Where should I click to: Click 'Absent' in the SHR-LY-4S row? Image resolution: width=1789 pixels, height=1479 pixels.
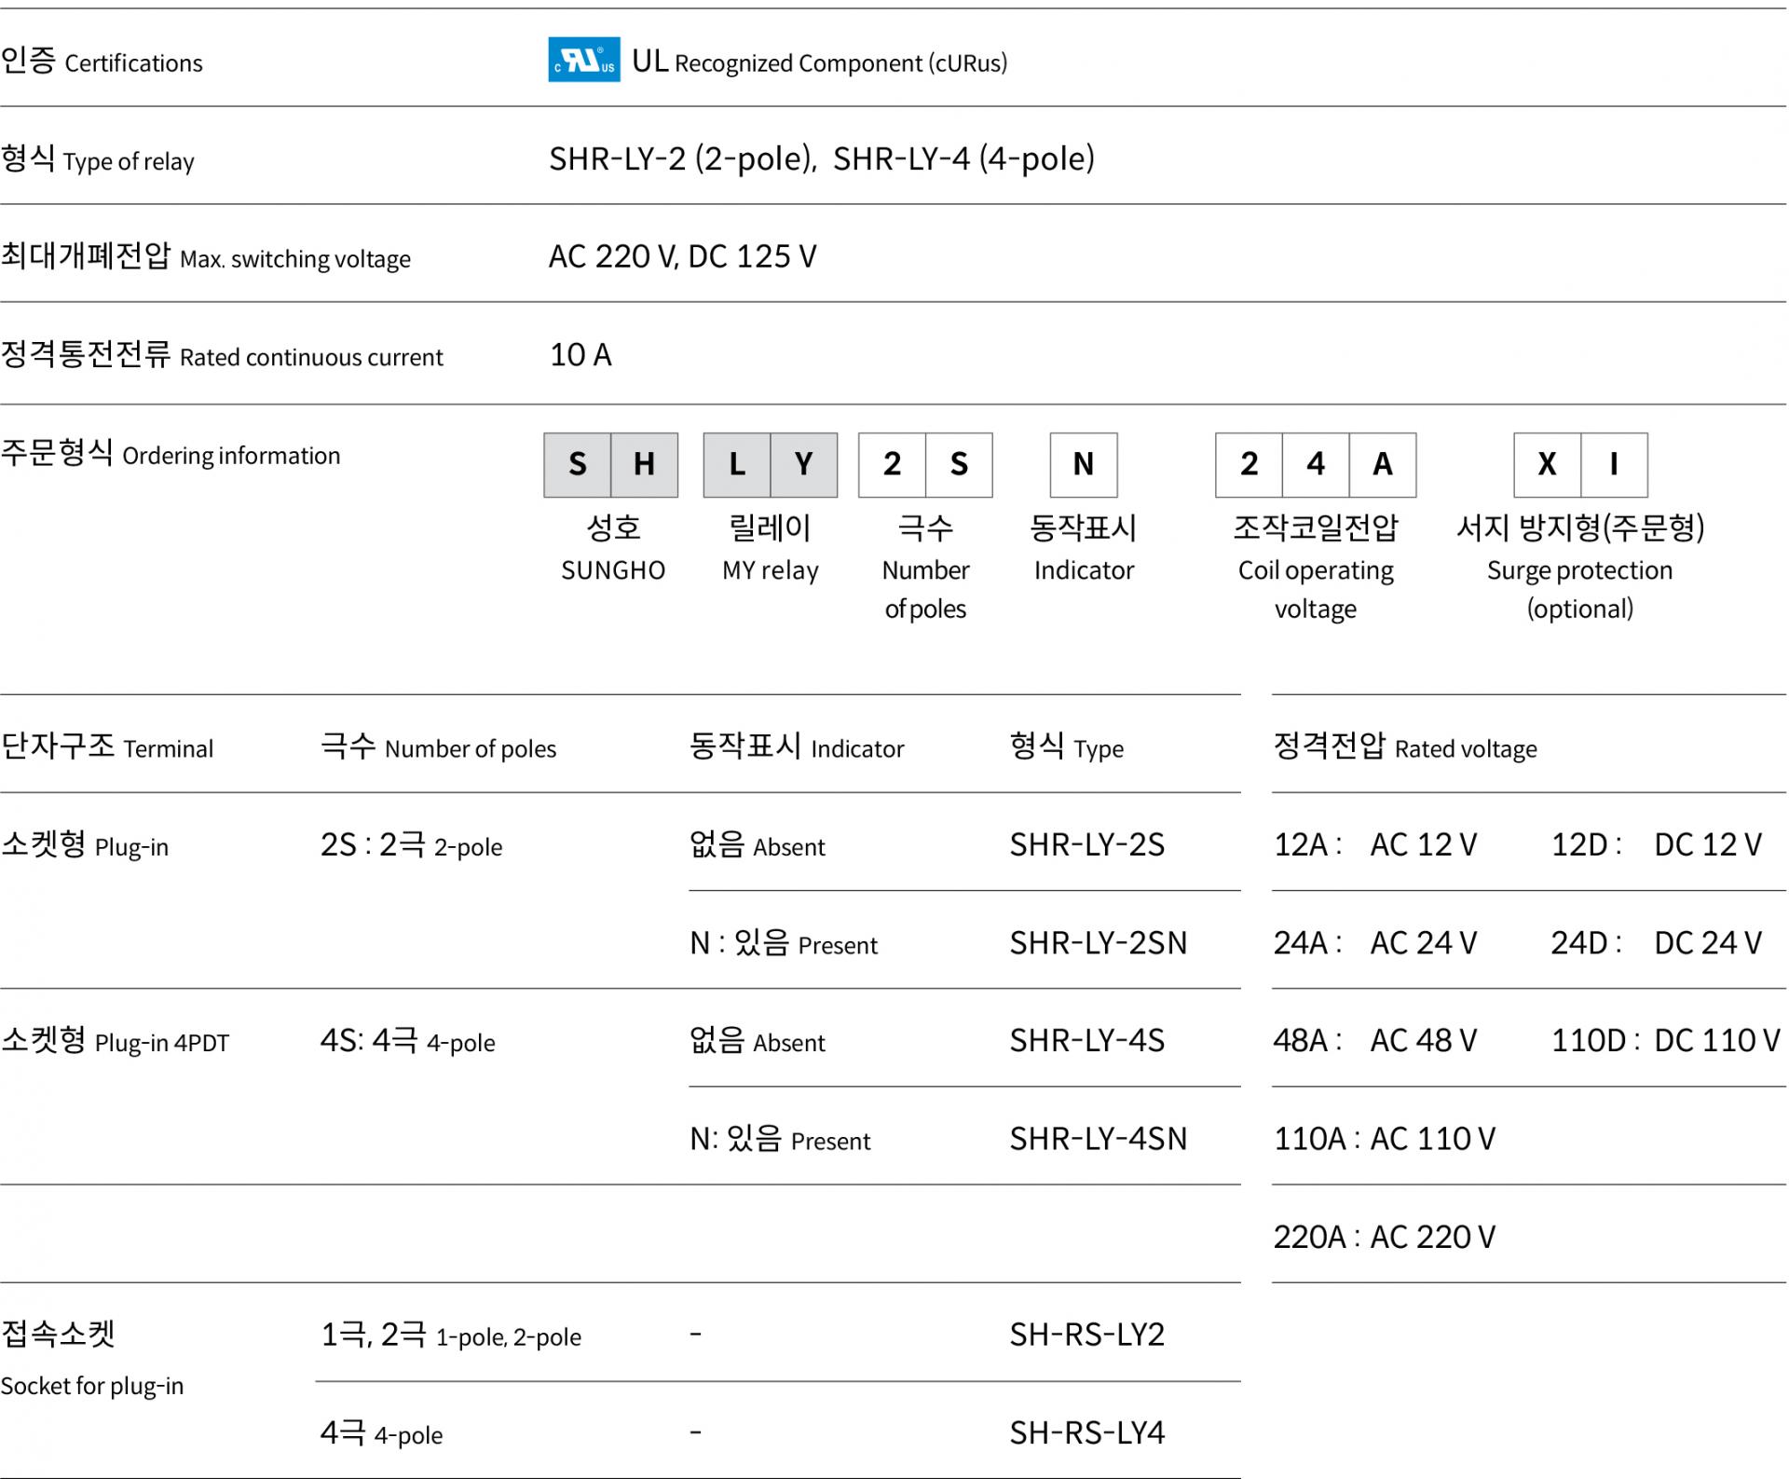758,1041
